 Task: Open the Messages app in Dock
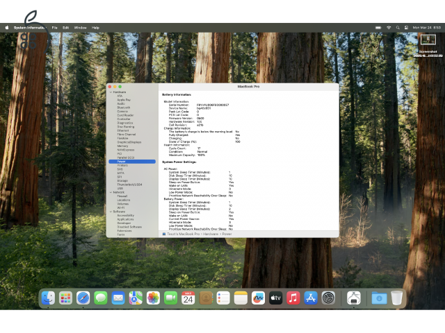[101, 298]
